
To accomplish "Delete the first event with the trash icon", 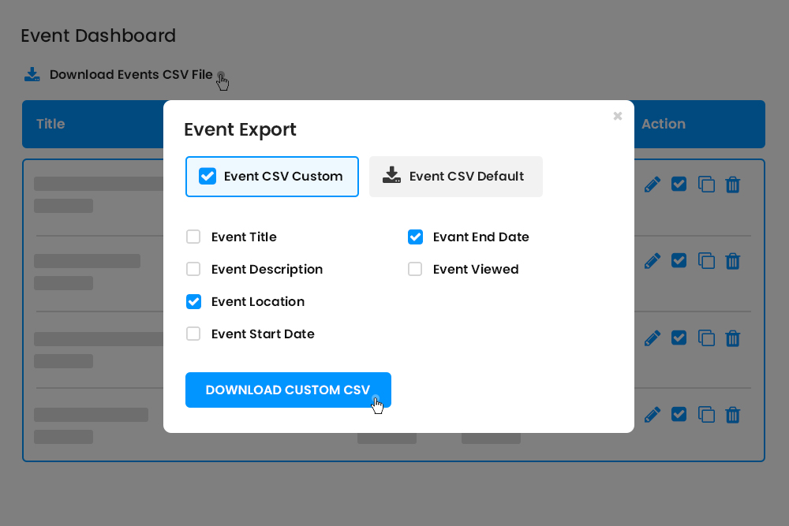I will pyautogui.click(x=732, y=185).
